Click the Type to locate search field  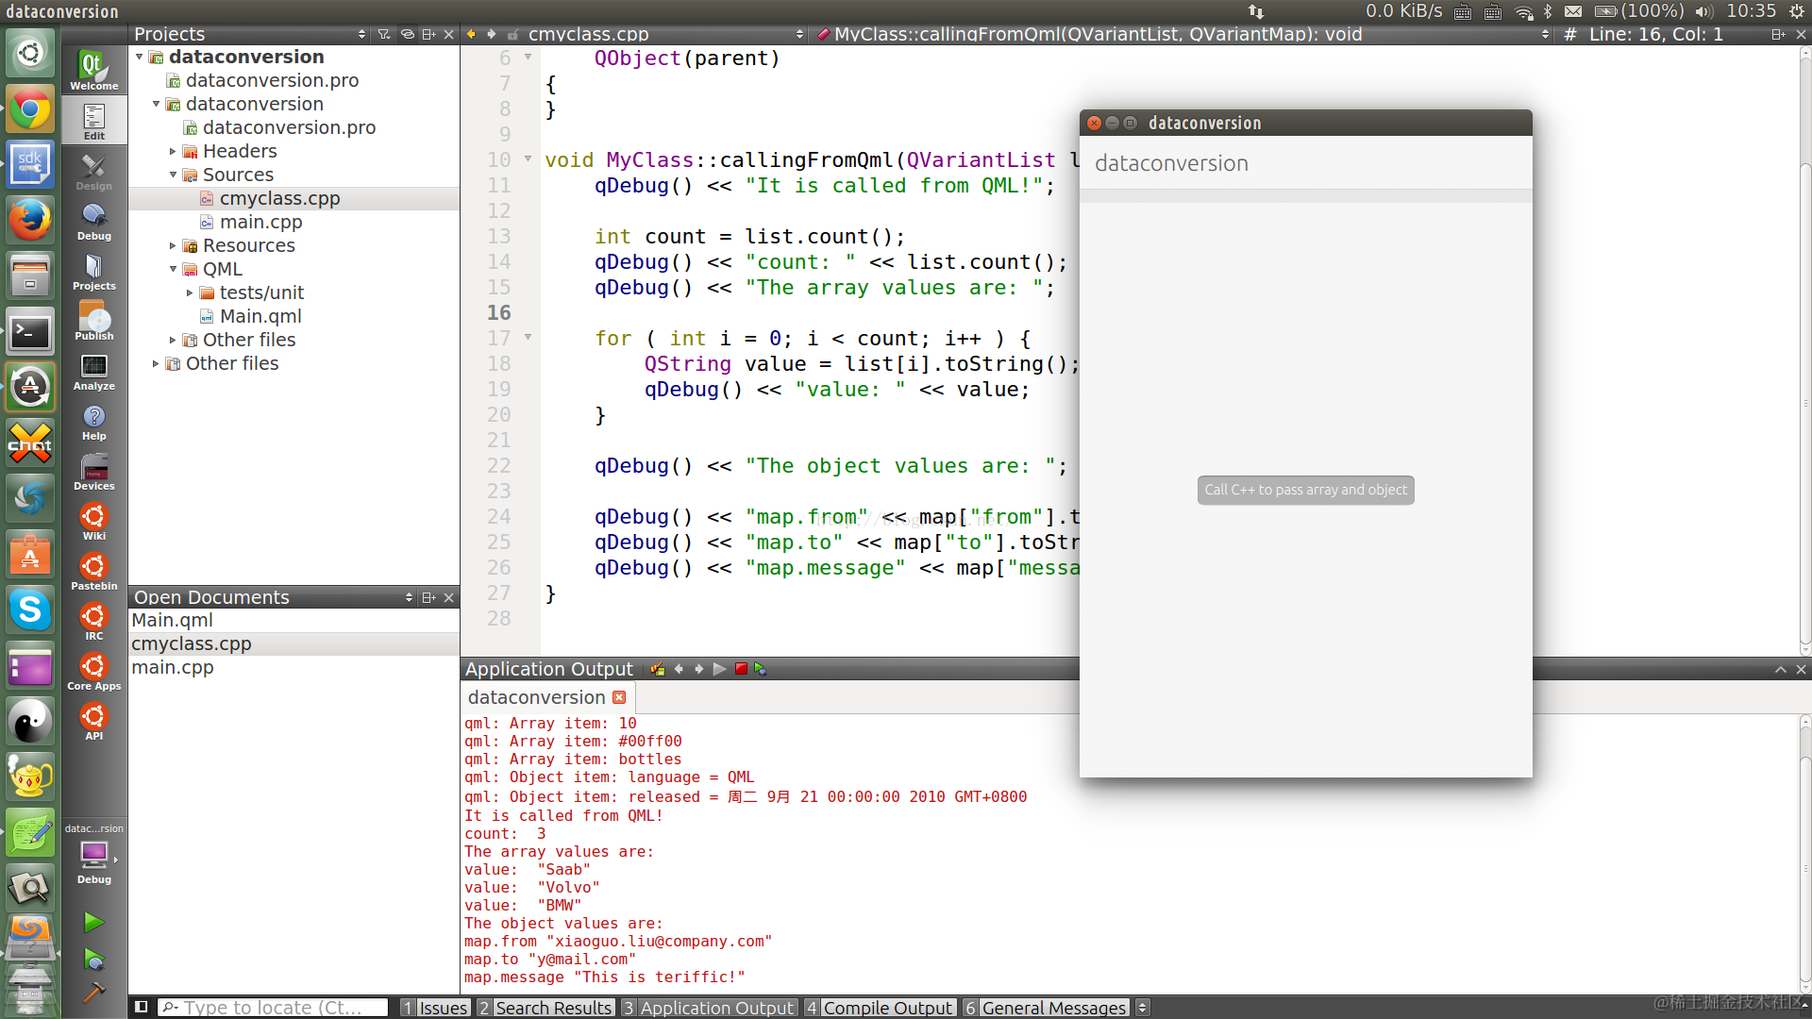pos(274,1008)
